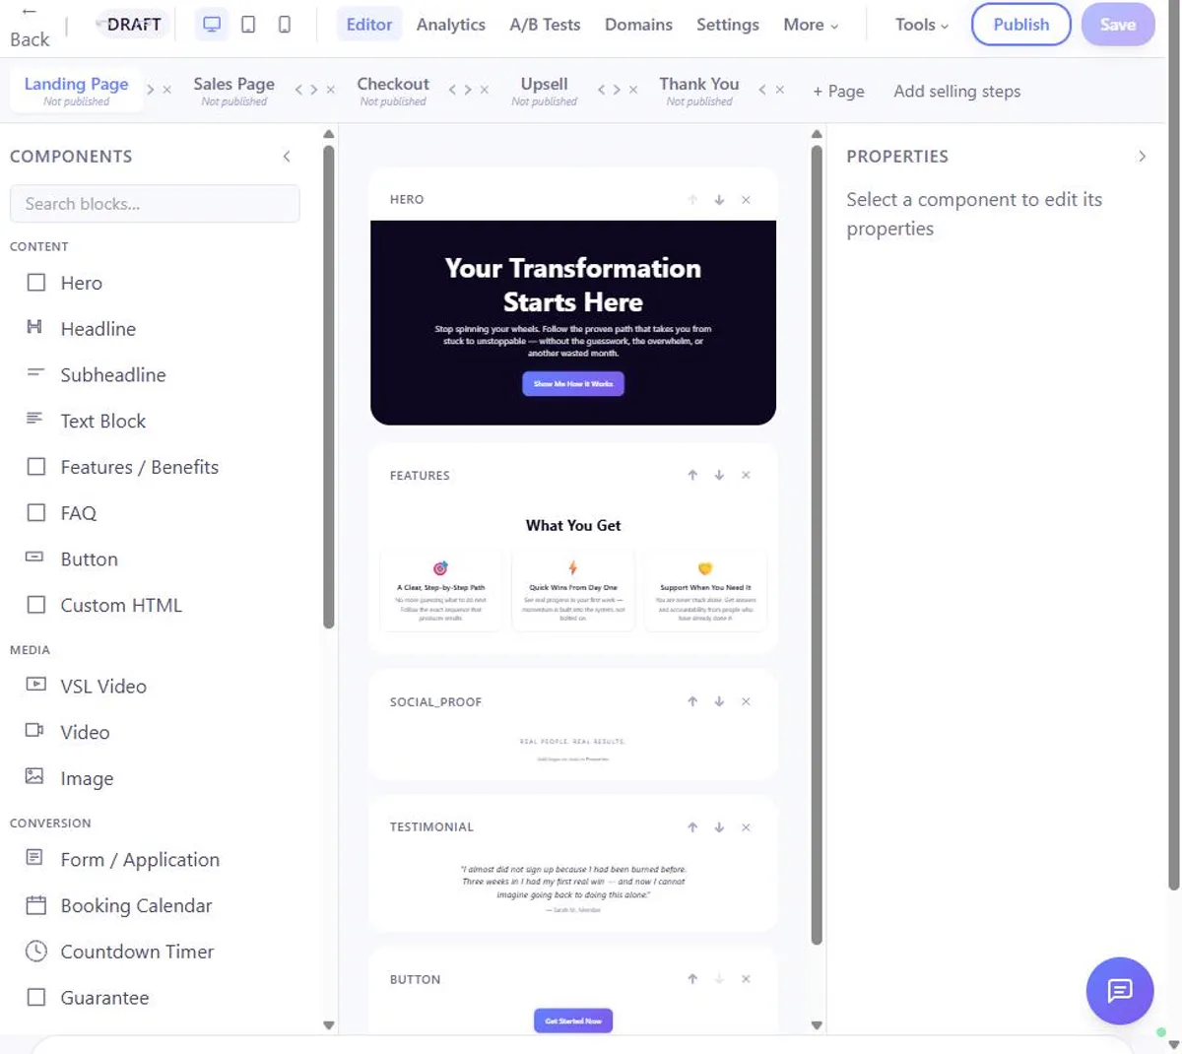This screenshot has width=1182, height=1054.
Task: Move Features block down arrow
Action: coord(719,475)
